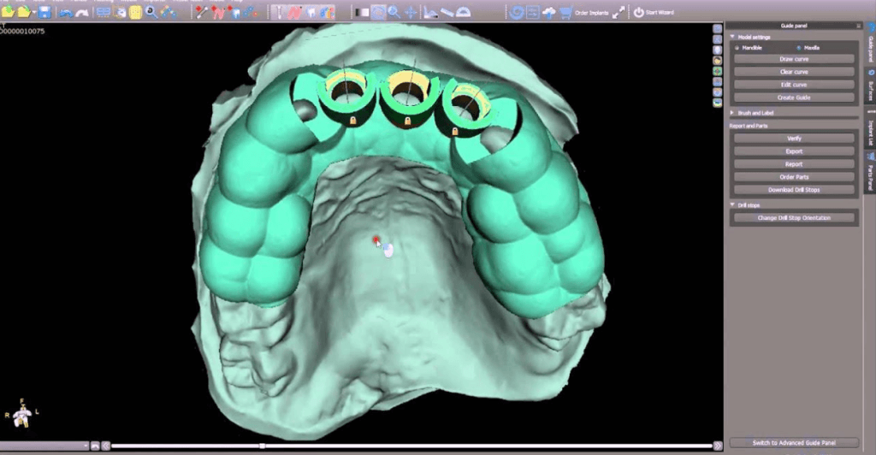Select the Mandible radio button
876x455 pixels.
737,48
